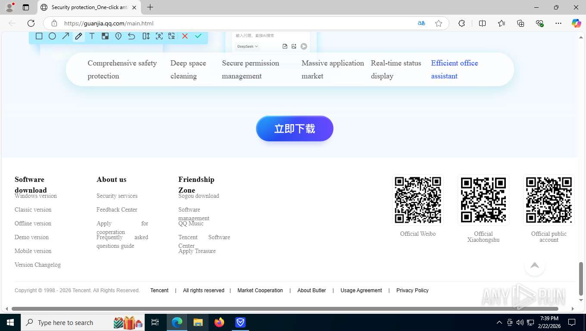
Task: Click the Official Xiaohongshu QR code
Action: tap(483, 200)
